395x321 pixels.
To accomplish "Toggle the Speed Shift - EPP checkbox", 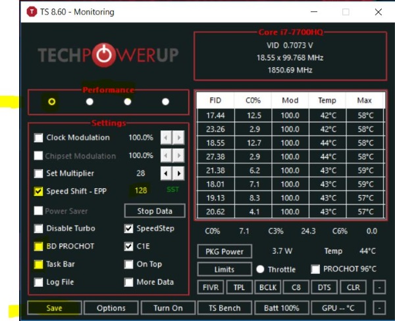I will (x=39, y=191).
